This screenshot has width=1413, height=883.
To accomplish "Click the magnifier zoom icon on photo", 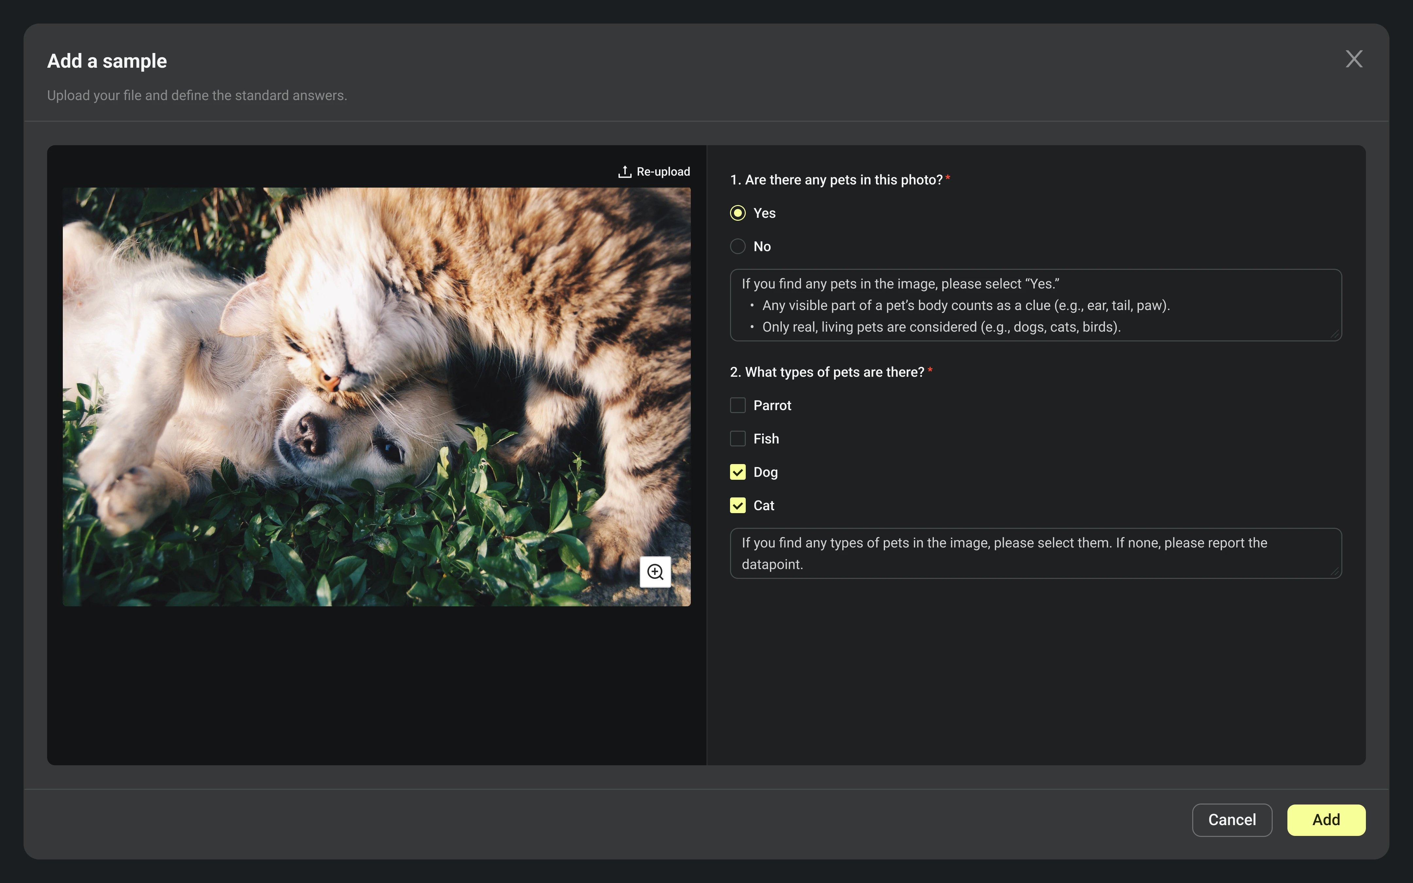I will tap(655, 572).
